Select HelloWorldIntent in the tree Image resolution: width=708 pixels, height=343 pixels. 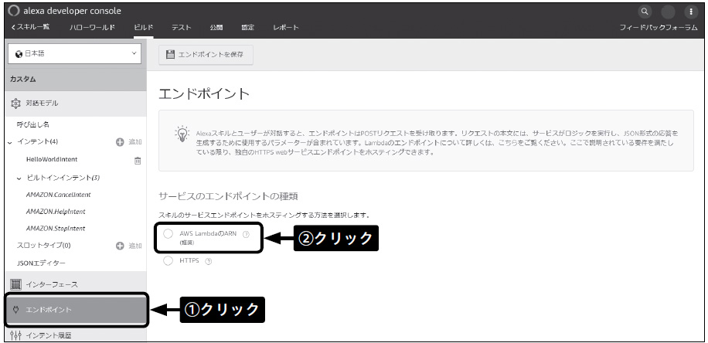click(x=52, y=159)
